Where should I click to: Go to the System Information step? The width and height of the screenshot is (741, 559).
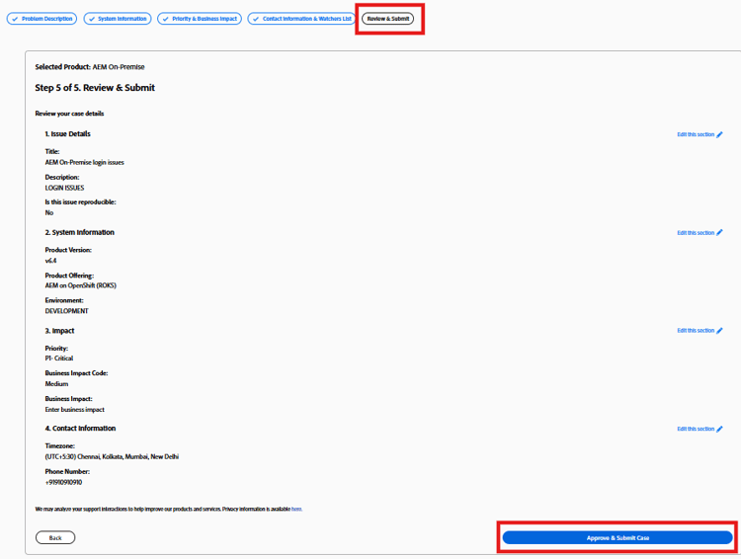118,19
